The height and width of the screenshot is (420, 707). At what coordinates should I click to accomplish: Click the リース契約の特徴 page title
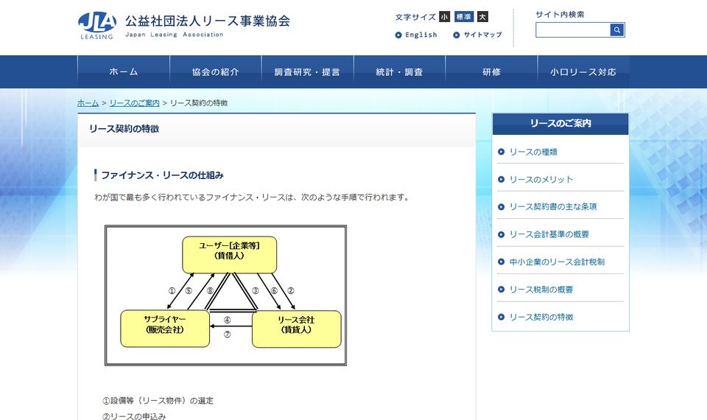tap(124, 129)
